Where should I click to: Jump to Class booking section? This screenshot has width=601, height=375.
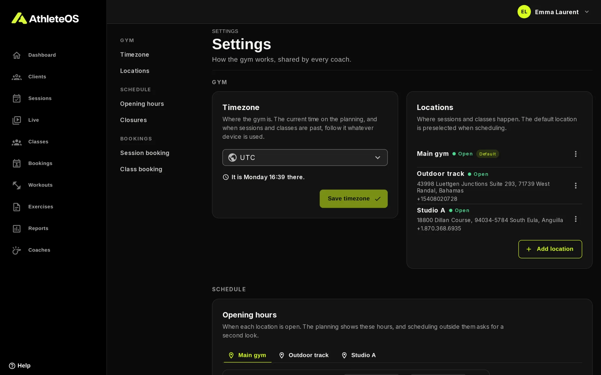tap(141, 169)
